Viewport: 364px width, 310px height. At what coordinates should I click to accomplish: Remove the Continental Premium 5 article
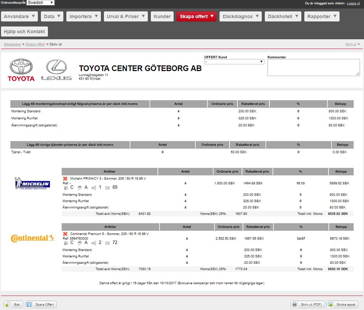tap(65, 234)
